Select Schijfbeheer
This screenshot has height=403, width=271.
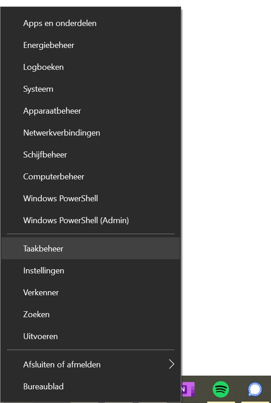91,154
